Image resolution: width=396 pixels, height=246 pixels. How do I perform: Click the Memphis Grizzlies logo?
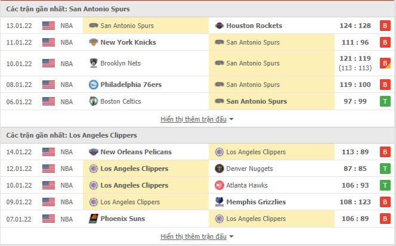(219, 202)
